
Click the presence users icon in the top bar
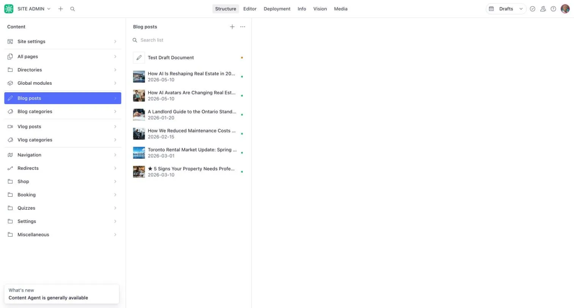pyautogui.click(x=543, y=9)
